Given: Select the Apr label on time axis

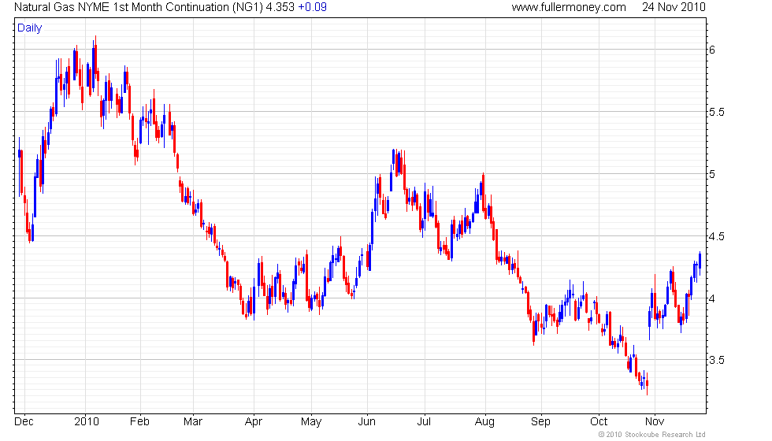Looking at the screenshot, I should [254, 422].
